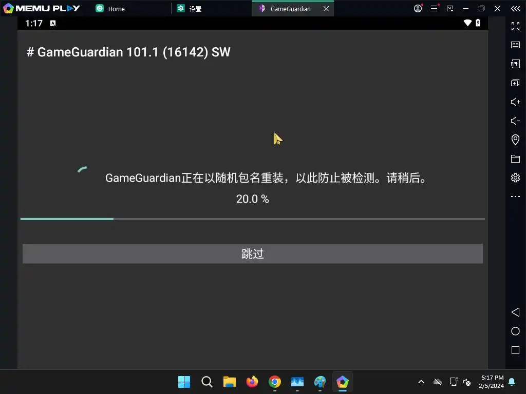This screenshot has height=394, width=526.
Task: Click the MEmu Play logo
Action: click(41, 8)
